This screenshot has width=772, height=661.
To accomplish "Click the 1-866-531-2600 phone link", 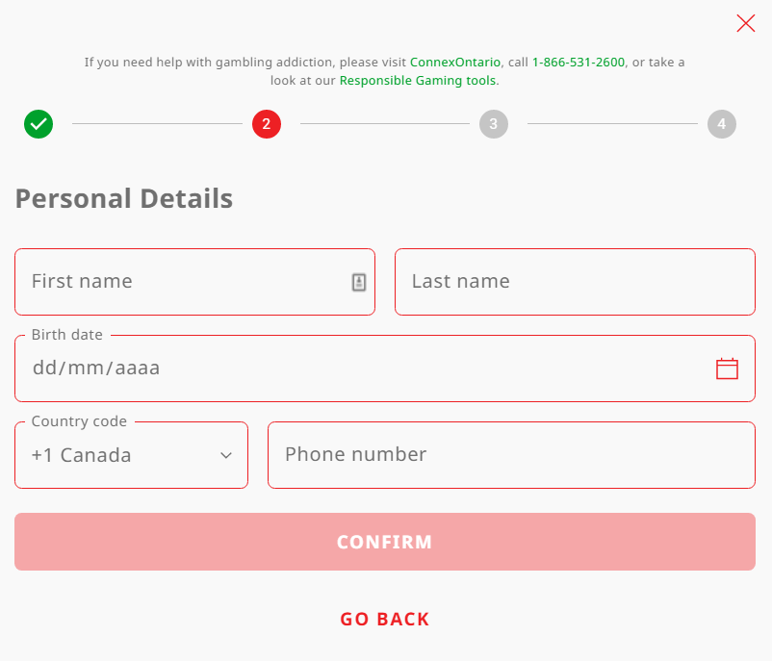I will click(x=578, y=62).
